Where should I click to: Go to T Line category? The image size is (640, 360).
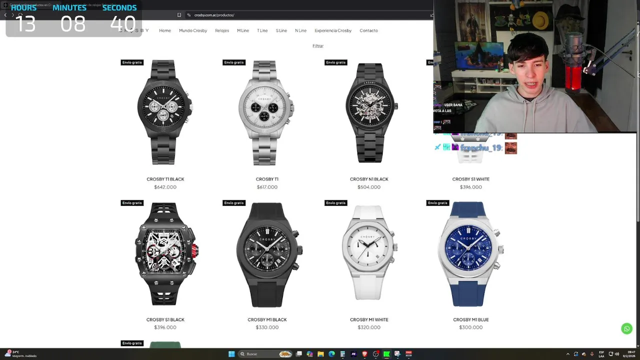point(262,30)
